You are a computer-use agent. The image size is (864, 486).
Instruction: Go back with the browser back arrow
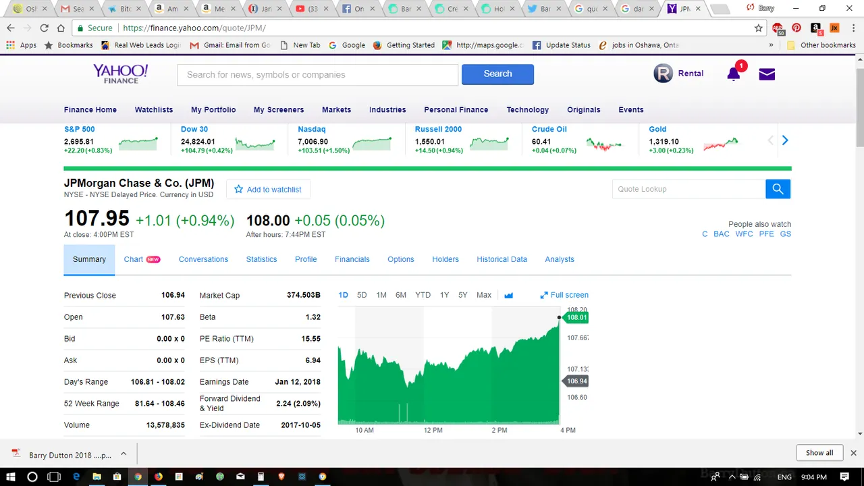11,28
